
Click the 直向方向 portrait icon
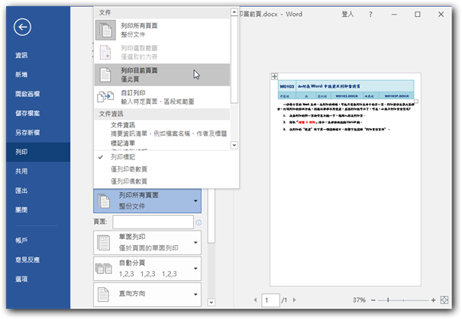coord(103,295)
